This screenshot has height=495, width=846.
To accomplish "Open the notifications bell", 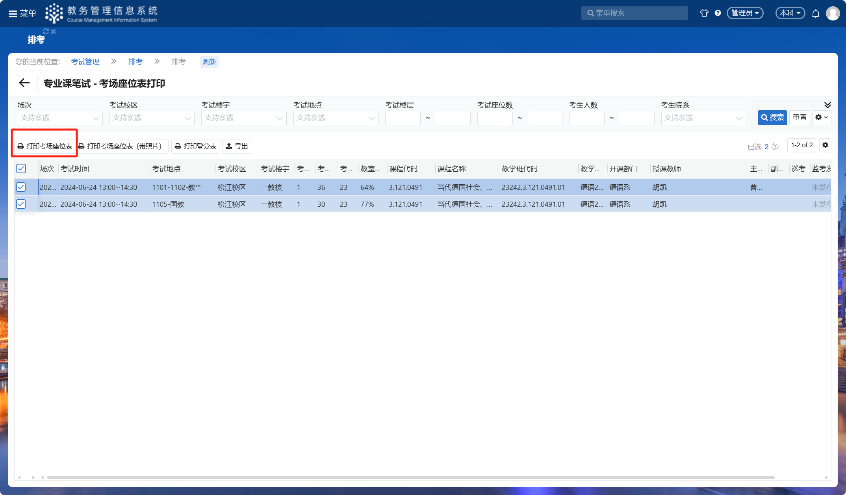I will [816, 13].
